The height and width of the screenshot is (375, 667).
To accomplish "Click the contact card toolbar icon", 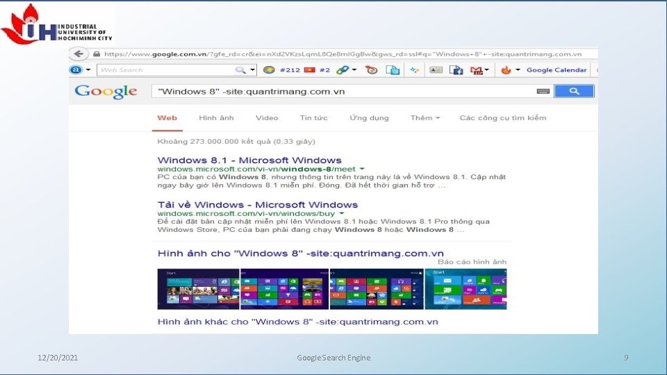I will tap(436, 69).
